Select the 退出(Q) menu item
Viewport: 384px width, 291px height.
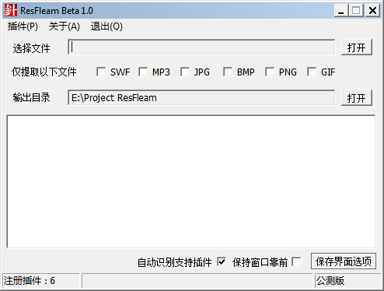106,26
